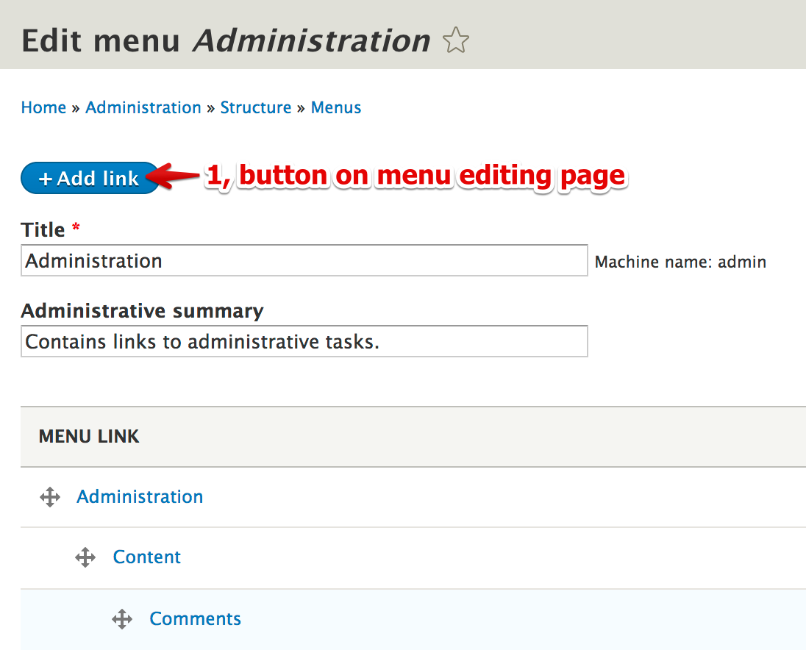Click the star shortcut icon beside page title
The image size is (806, 650).
(x=456, y=40)
